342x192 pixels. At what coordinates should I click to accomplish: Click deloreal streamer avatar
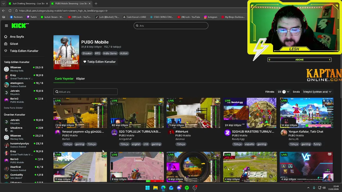(x=171, y=133)
